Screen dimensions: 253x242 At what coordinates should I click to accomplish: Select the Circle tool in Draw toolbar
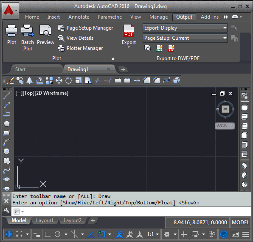coord(7,151)
